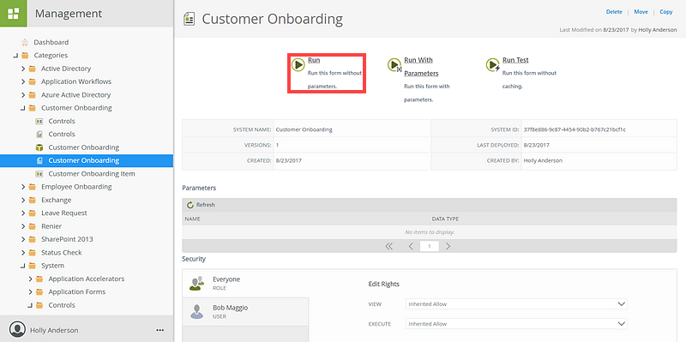Expand the Employee Onboarding category

pyautogui.click(x=23, y=187)
